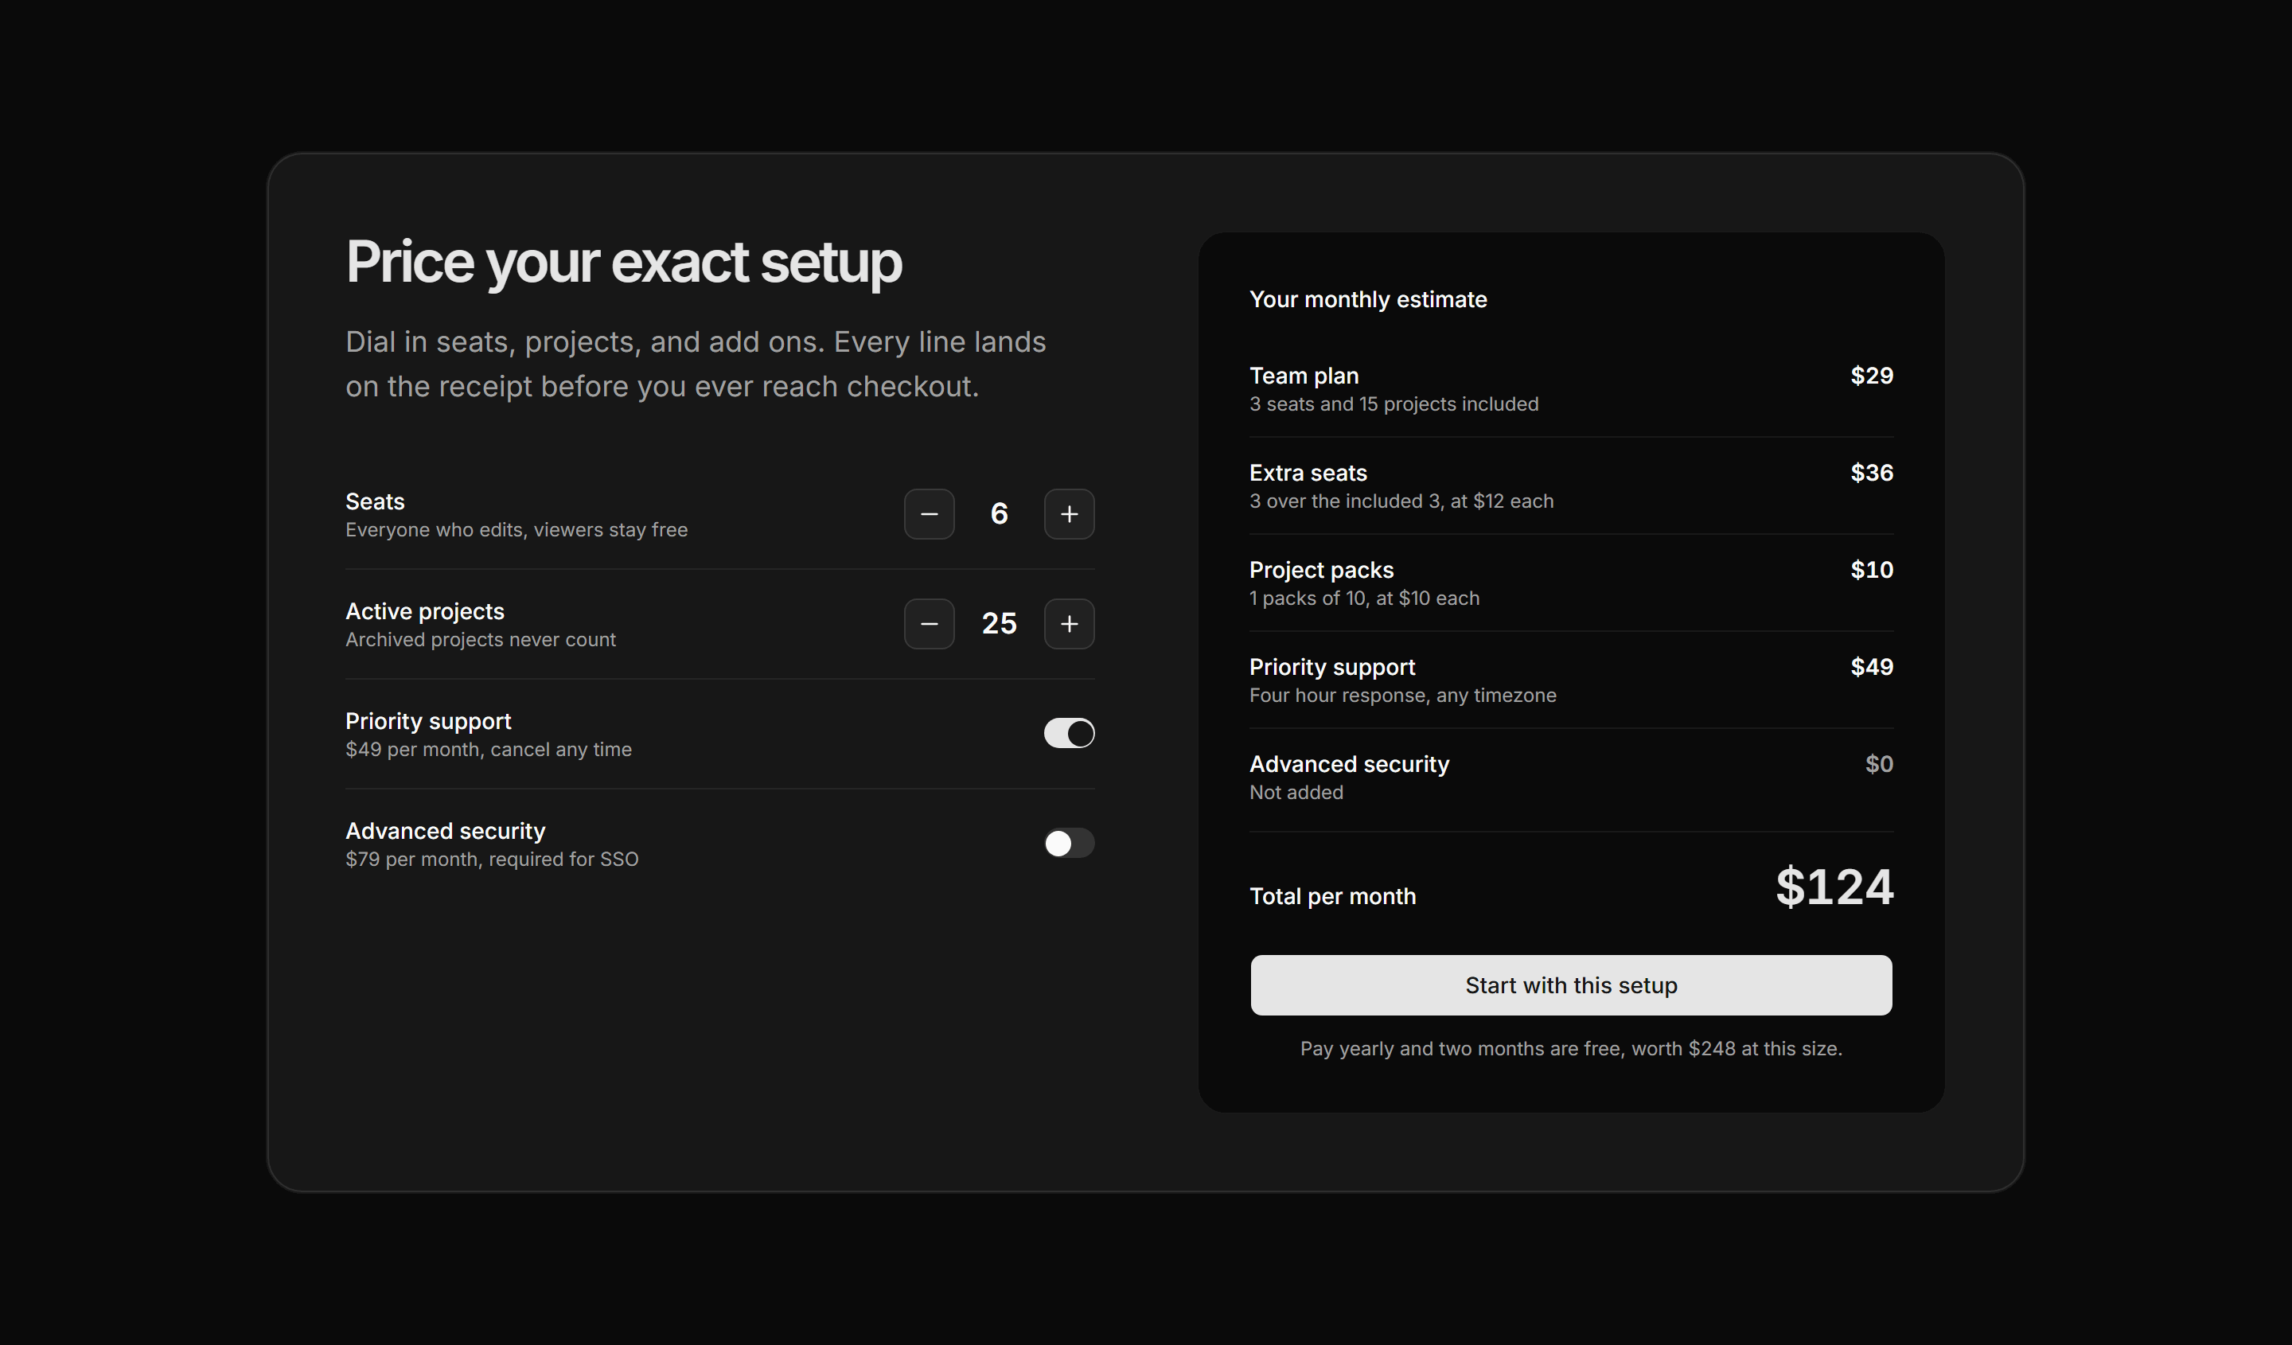Click the $29 Team plan price
This screenshot has width=2292, height=1345.
1872,376
